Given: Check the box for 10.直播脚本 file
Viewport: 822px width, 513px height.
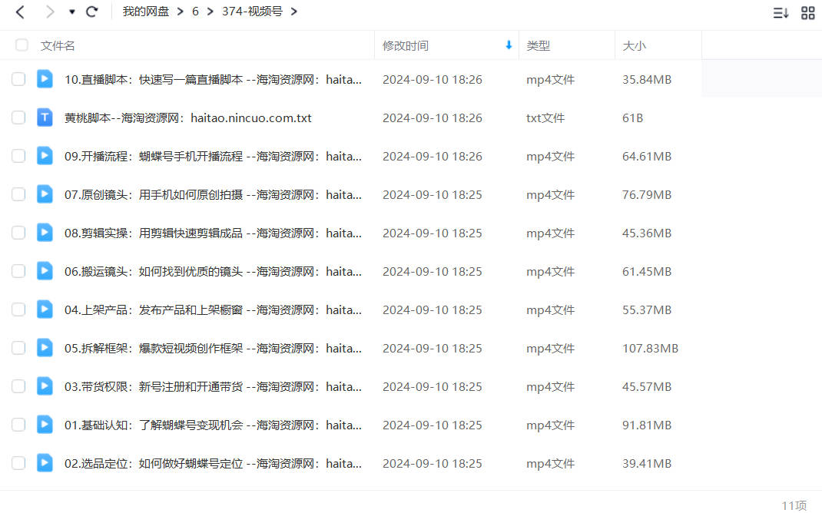Looking at the screenshot, I should 18,79.
